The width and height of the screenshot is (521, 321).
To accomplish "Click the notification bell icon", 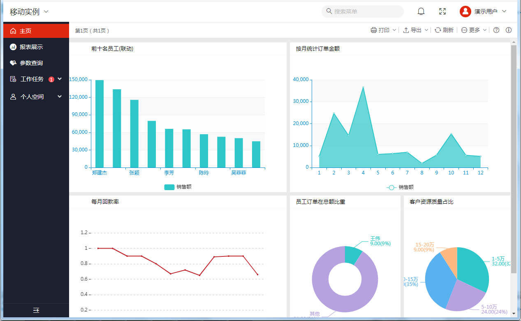I will (x=421, y=12).
